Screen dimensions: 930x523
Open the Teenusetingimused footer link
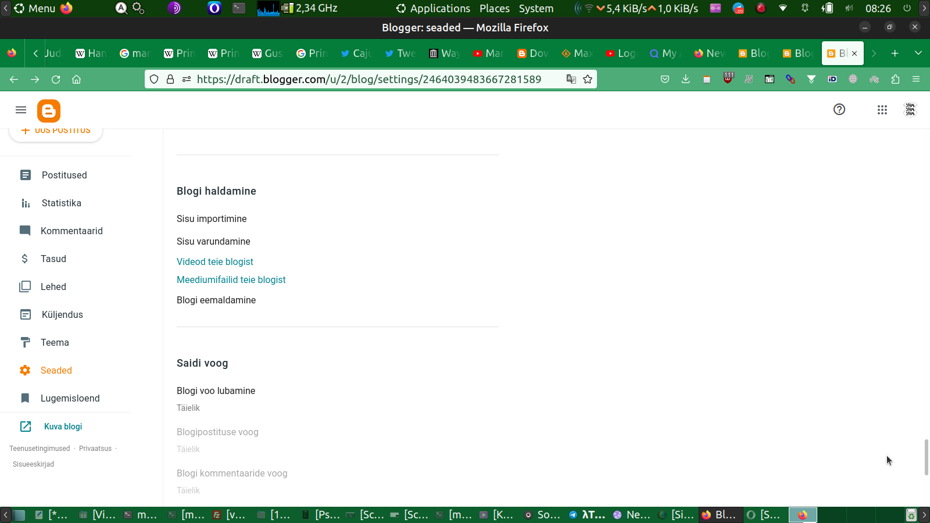(40, 449)
